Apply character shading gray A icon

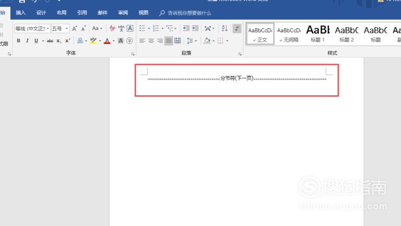click(121, 40)
